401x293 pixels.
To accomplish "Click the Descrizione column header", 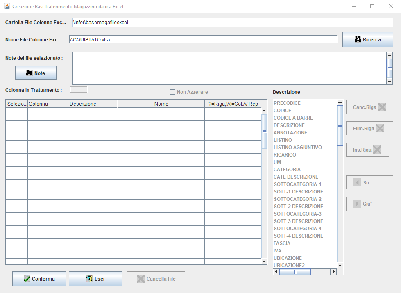I will pos(82,104).
